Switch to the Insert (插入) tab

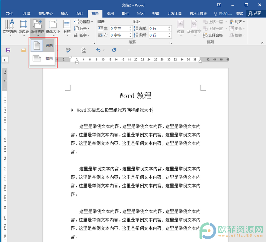click(x=65, y=13)
